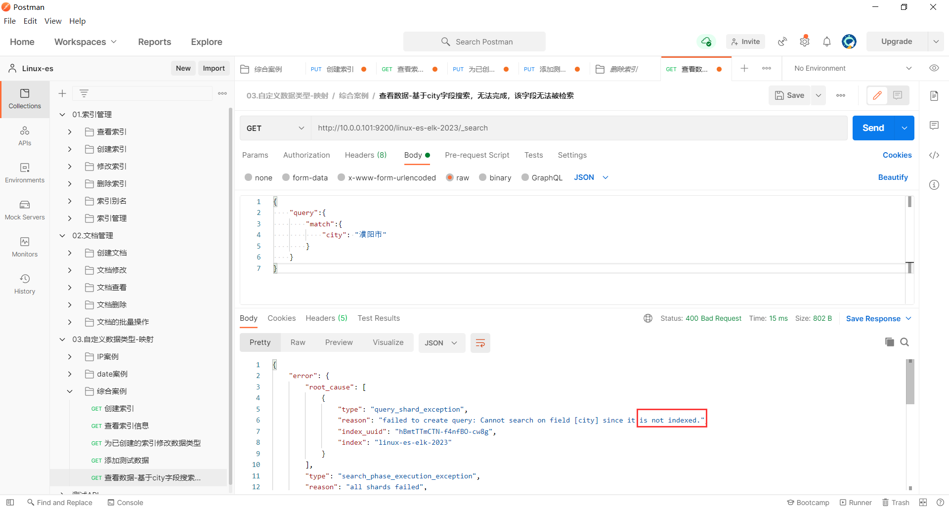Copy the response body to clipboard
This screenshot has width=949, height=509.
point(889,342)
